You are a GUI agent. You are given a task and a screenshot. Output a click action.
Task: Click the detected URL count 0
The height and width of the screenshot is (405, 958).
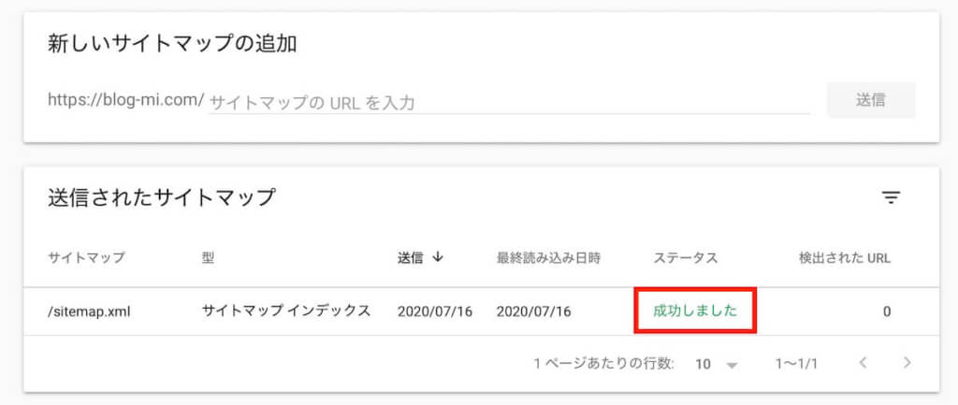pos(887,311)
